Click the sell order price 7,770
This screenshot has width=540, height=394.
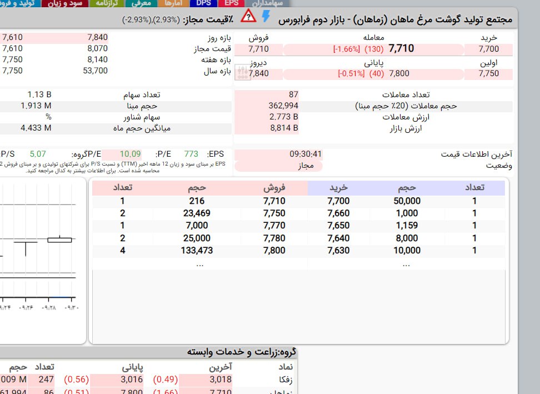pyautogui.click(x=274, y=226)
